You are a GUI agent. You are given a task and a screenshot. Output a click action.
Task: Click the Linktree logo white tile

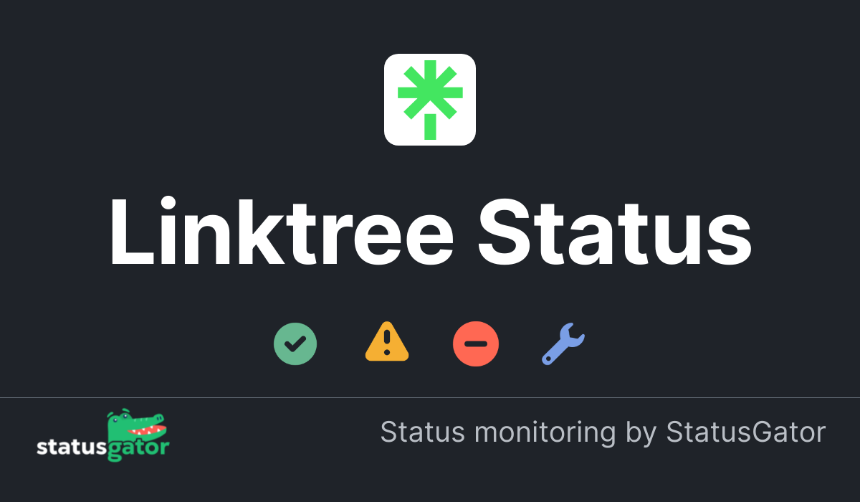(430, 100)
